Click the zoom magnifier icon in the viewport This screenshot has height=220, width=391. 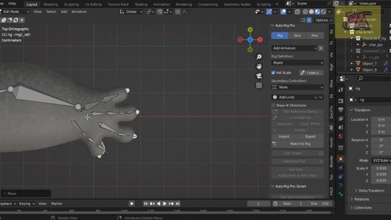point(259,57)
